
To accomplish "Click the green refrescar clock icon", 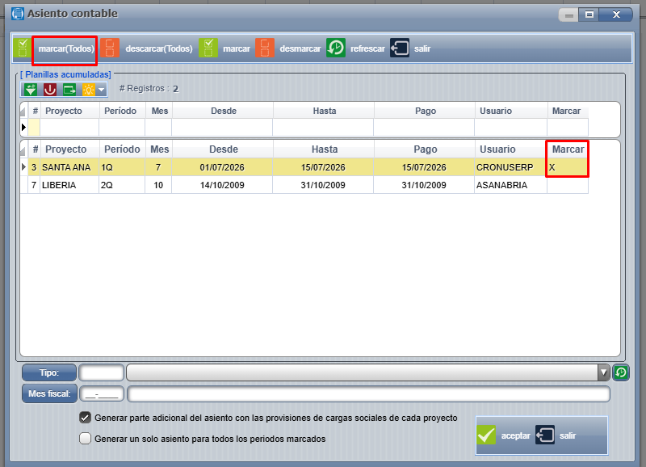I will point(336,48).
